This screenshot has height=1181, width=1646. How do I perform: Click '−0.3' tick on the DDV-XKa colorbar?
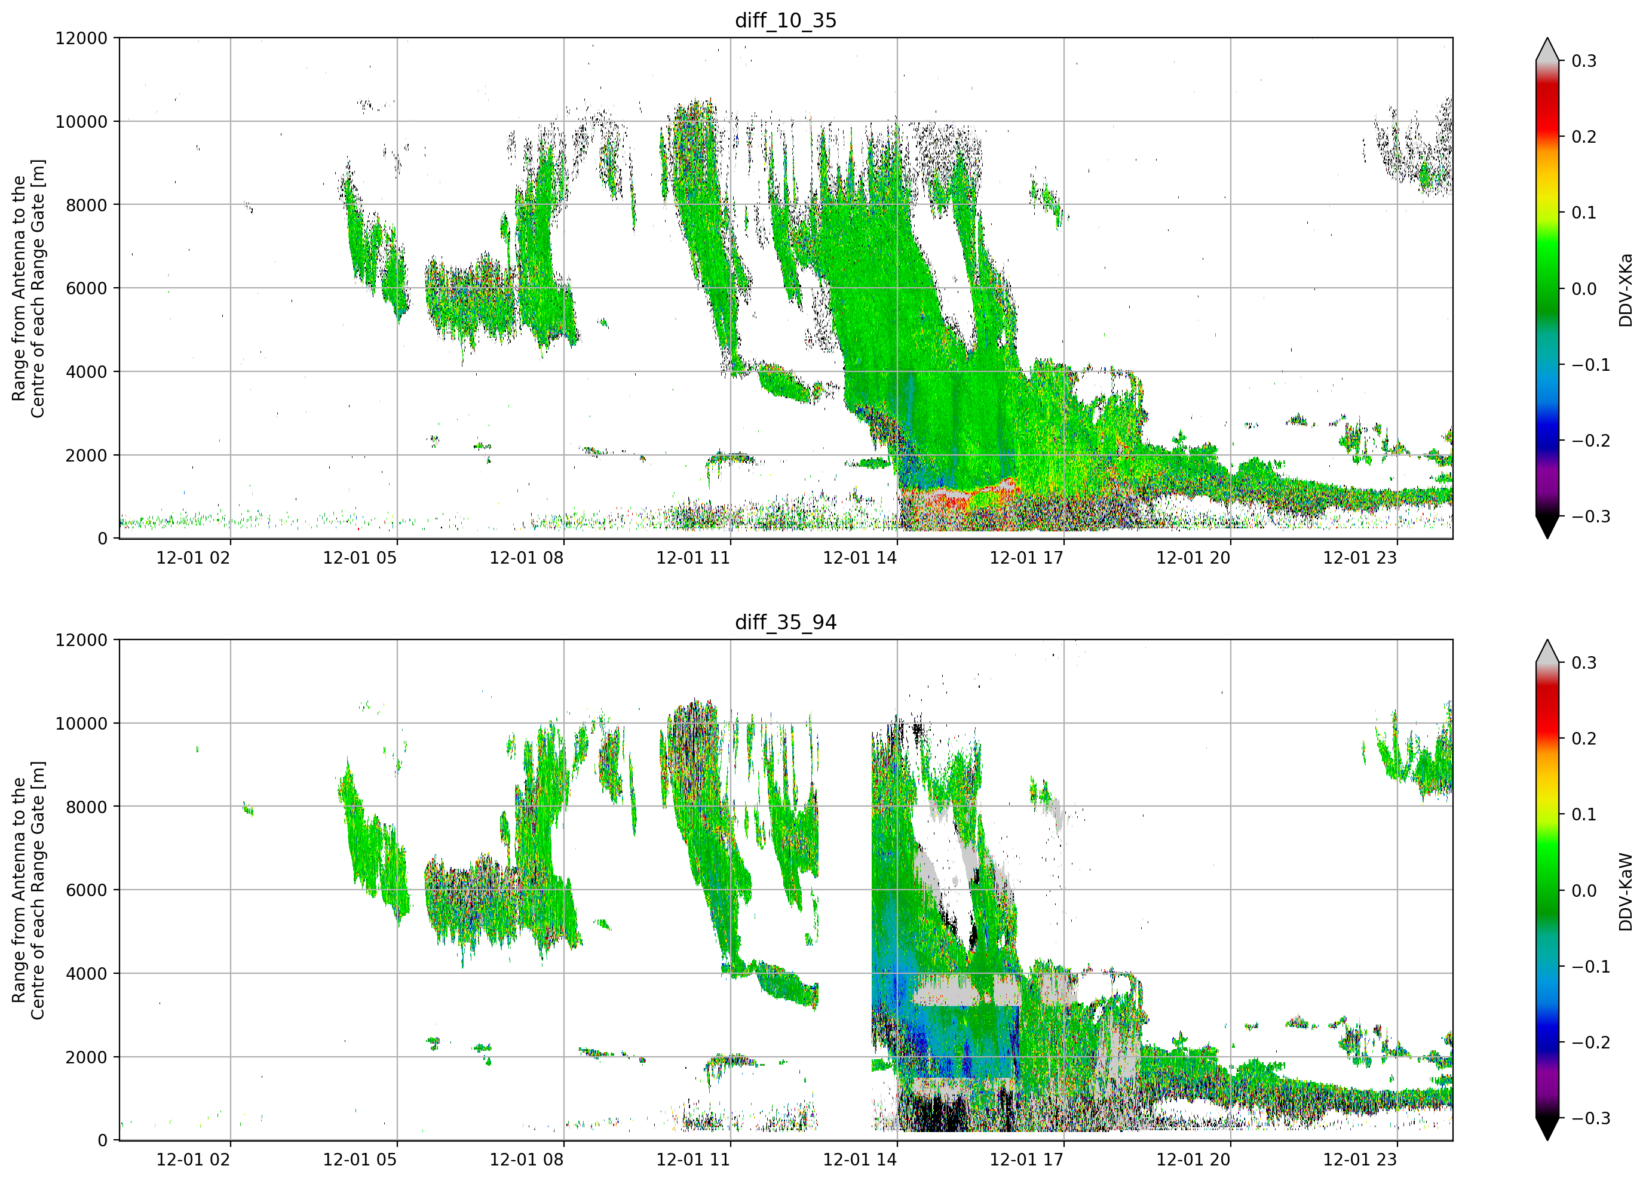(x=1591, y=516)
